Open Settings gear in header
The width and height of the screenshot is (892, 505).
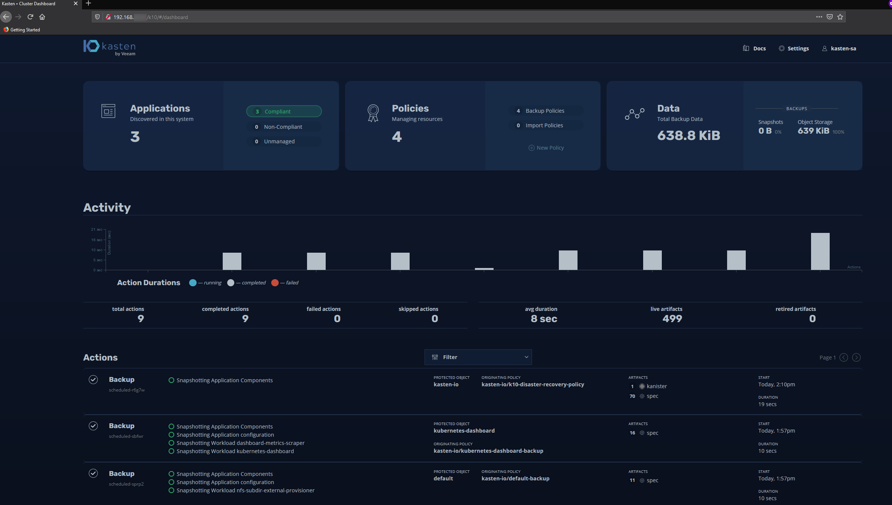pyautogui.click(x=782, y=48)
